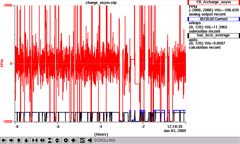This screenshot has width=240, height=144.
Task: Zoom out vertically using up-down triangles icon
Action: (57, 140)
